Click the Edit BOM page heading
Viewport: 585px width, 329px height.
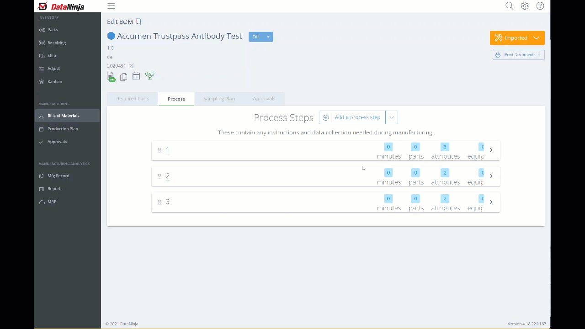tap(120, 21)
